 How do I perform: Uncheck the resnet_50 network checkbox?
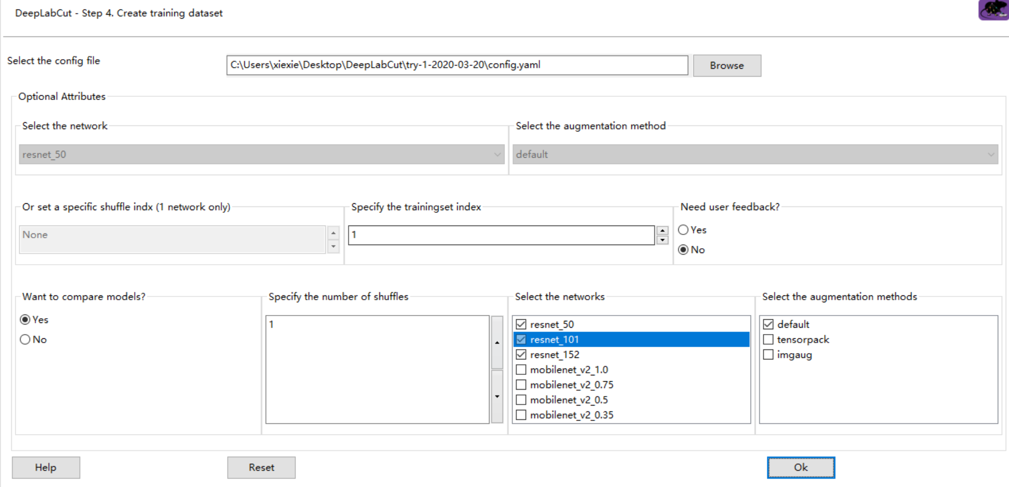tap(521, 324)
